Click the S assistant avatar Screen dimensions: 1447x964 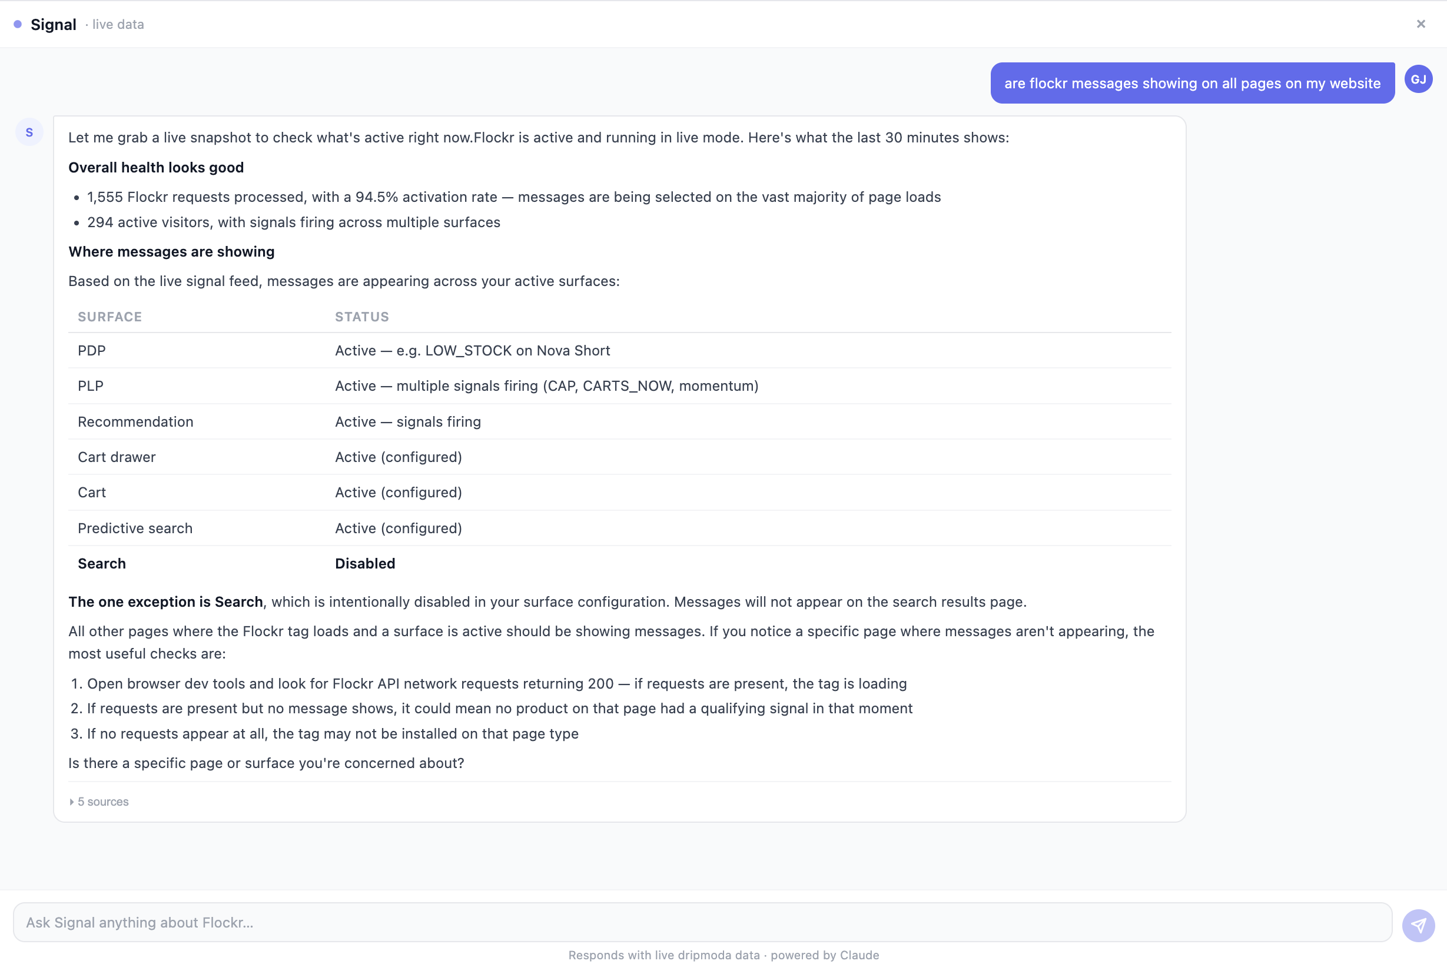coord(29,132)
